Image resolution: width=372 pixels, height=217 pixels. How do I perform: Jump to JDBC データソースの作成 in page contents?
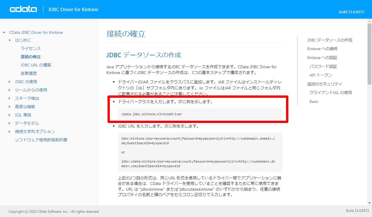point(330,40)
